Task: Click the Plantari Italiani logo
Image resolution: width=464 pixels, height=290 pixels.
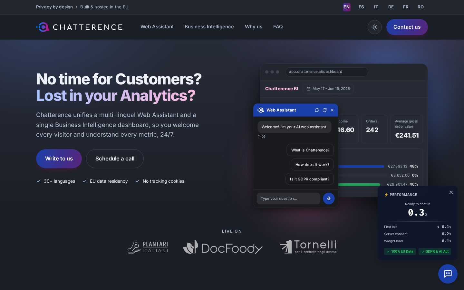Action: point(148,247)
